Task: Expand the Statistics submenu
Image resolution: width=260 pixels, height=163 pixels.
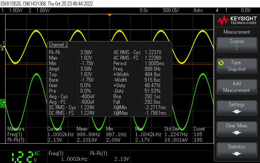Action: point(237,150)
